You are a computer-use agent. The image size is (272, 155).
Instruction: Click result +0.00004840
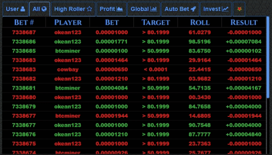point(244,134)
